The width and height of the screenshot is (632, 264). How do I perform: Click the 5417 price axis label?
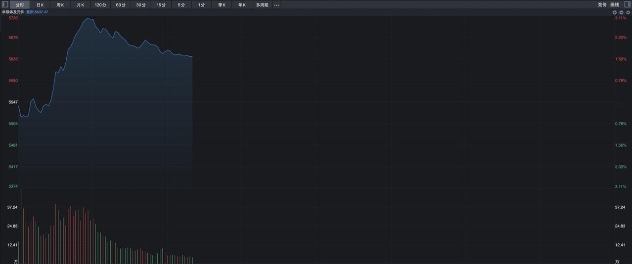click(x=13, y=167)
